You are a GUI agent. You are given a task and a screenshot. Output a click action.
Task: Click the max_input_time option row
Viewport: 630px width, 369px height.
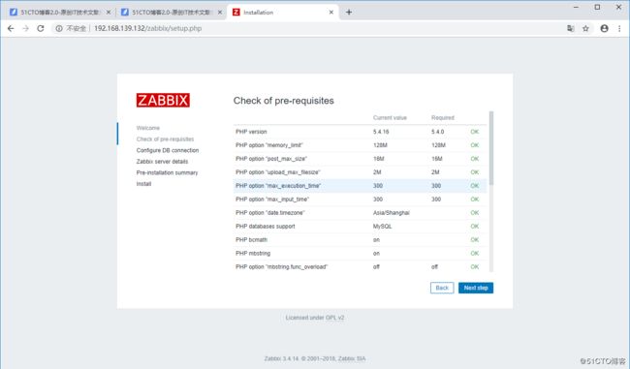pyautogui.click(x=360, y=200)
